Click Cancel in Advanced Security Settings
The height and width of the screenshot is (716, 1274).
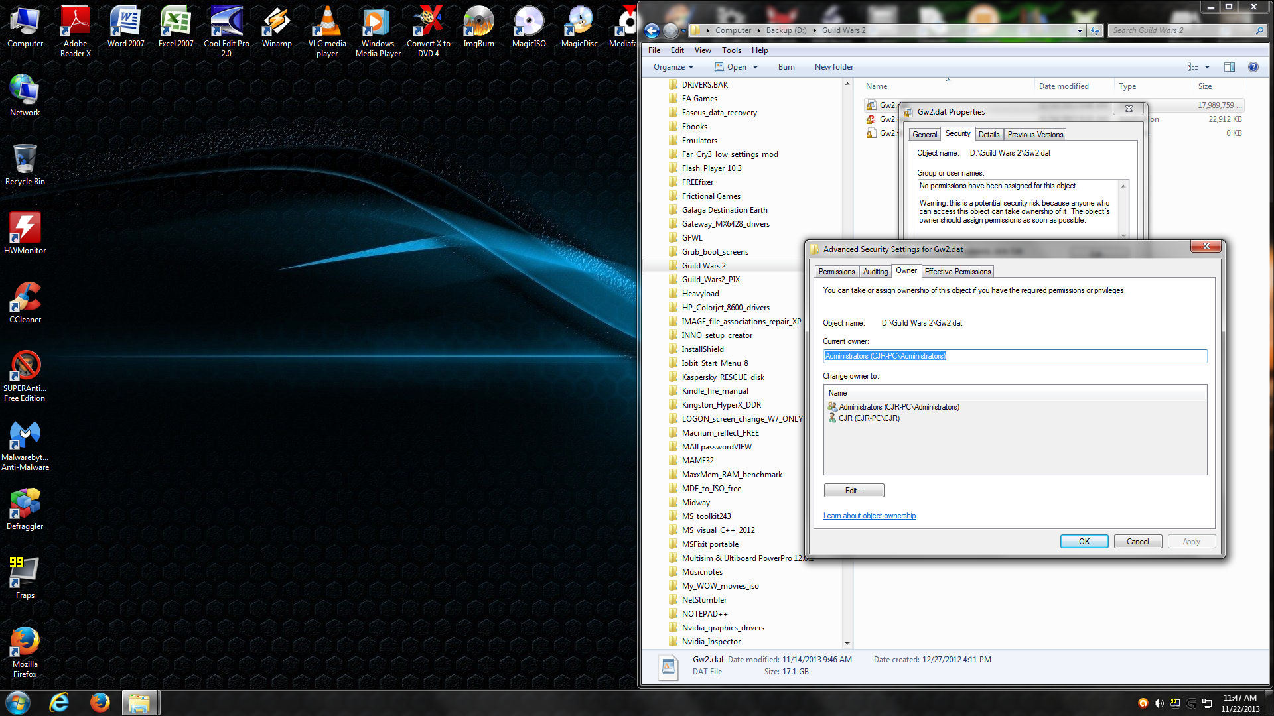point(1137,542)
